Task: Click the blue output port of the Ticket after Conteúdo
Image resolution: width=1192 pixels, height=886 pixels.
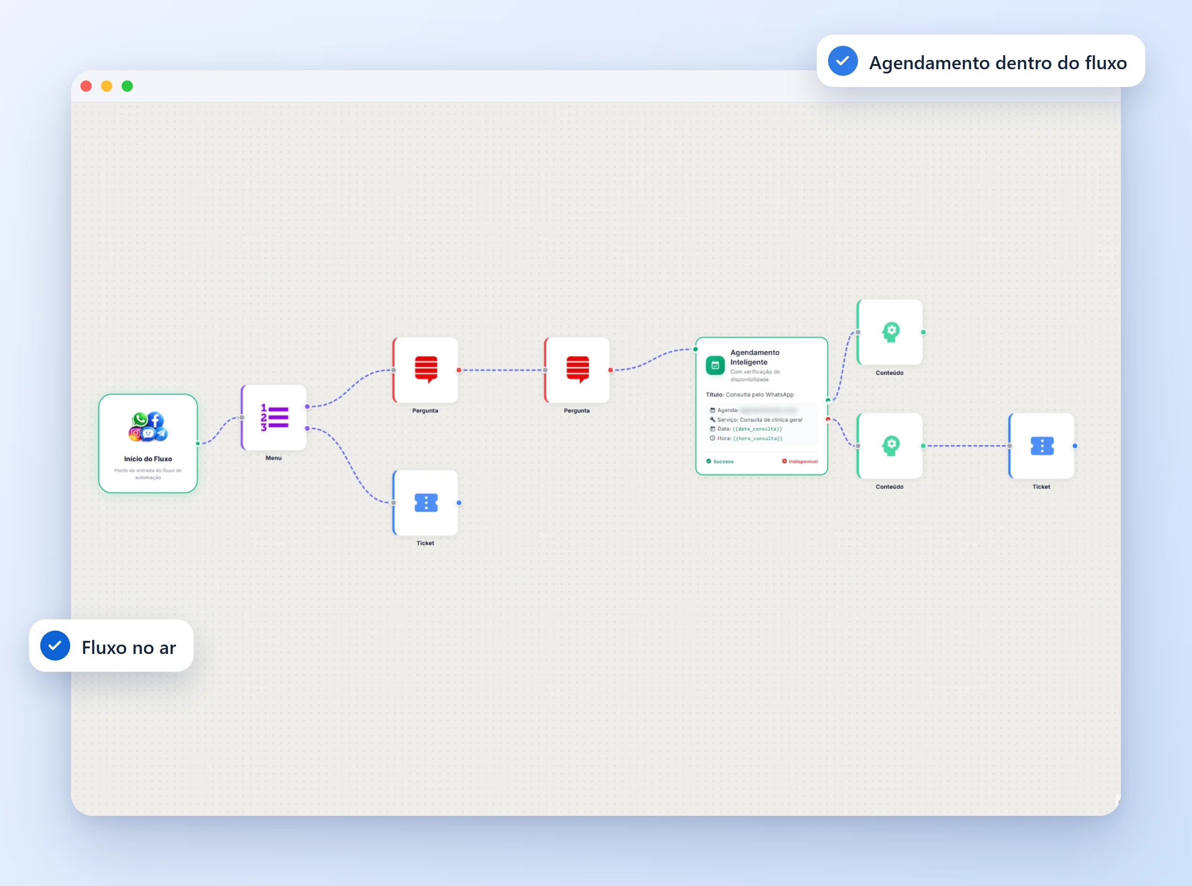Action: tap(1075, 446)
